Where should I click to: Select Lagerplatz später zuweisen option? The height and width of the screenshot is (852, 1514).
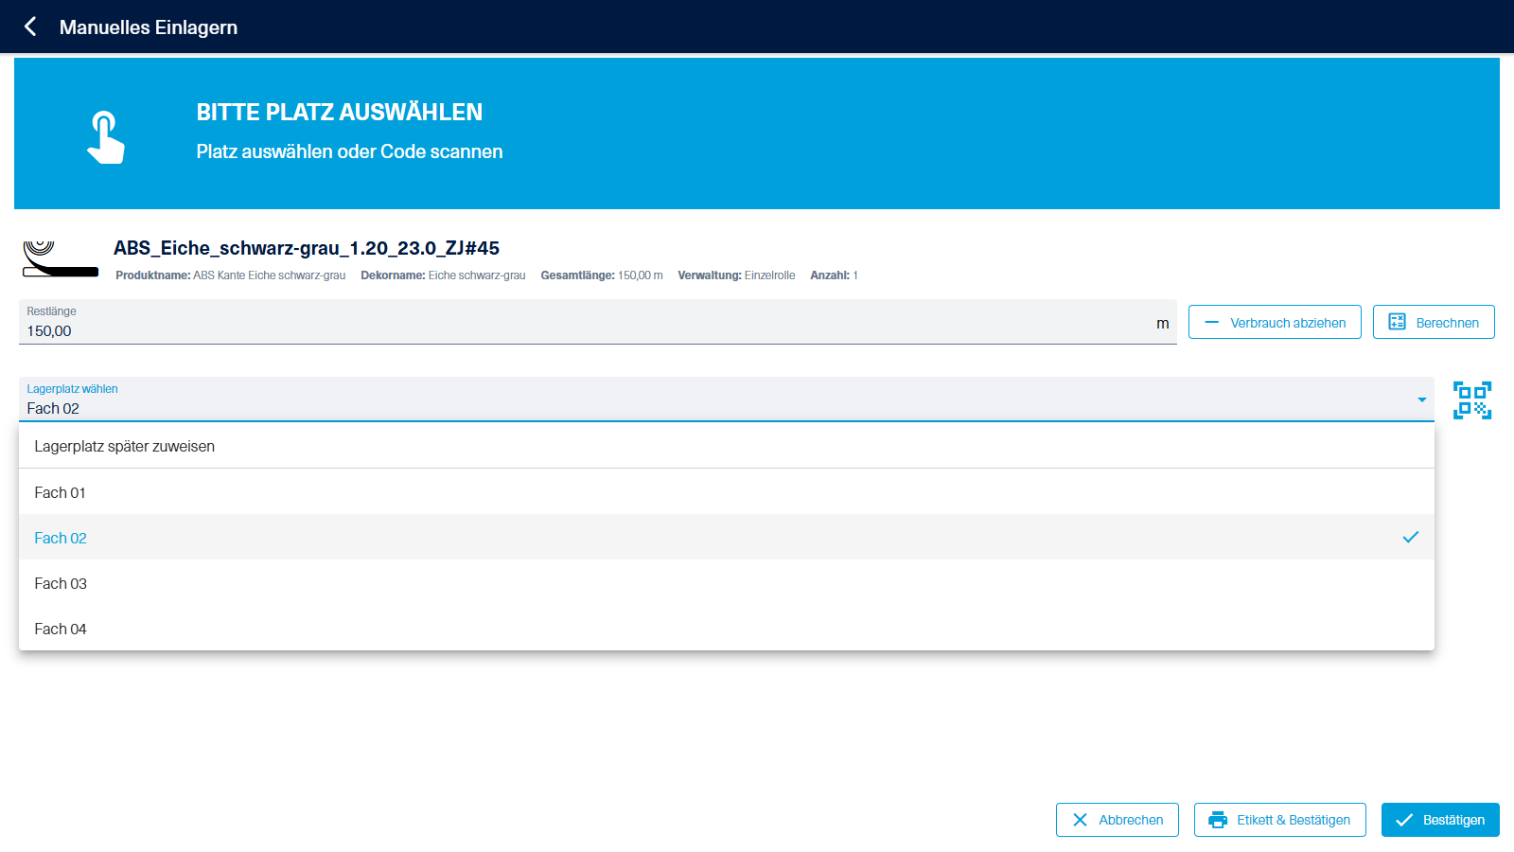pos(727,446)
